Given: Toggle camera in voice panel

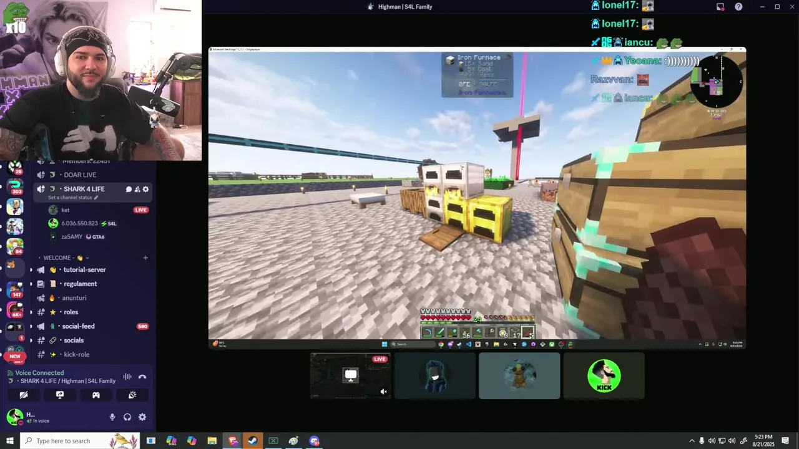Looking at the screenshot, I should (x=24, y=395).
